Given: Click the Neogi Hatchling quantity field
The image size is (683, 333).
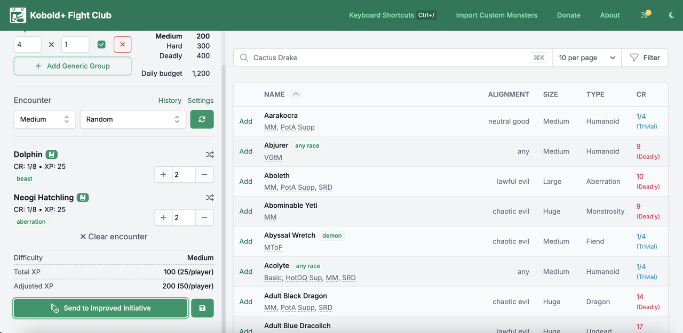Looking at the screenshot, I should tap(184, 217).
